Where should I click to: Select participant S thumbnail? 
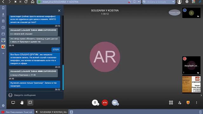click(x=191, y=13)
